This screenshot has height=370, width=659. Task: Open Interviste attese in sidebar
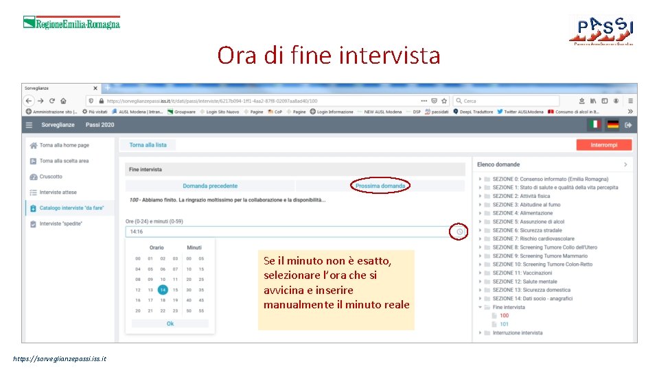click(58, 192)
